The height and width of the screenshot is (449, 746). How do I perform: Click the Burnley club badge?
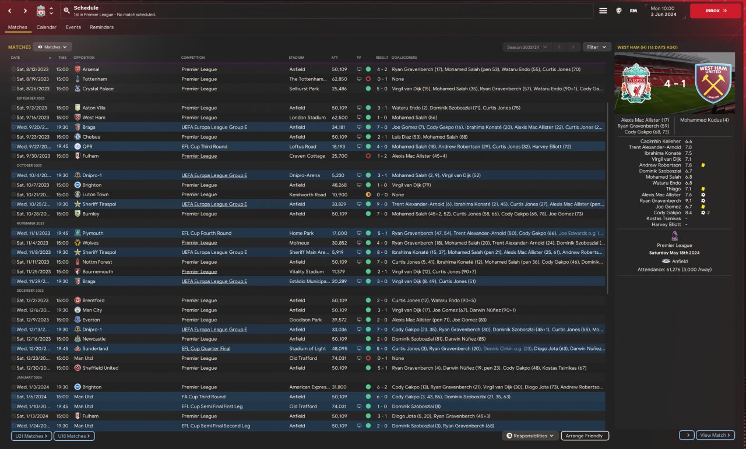(x=78, y=214)
